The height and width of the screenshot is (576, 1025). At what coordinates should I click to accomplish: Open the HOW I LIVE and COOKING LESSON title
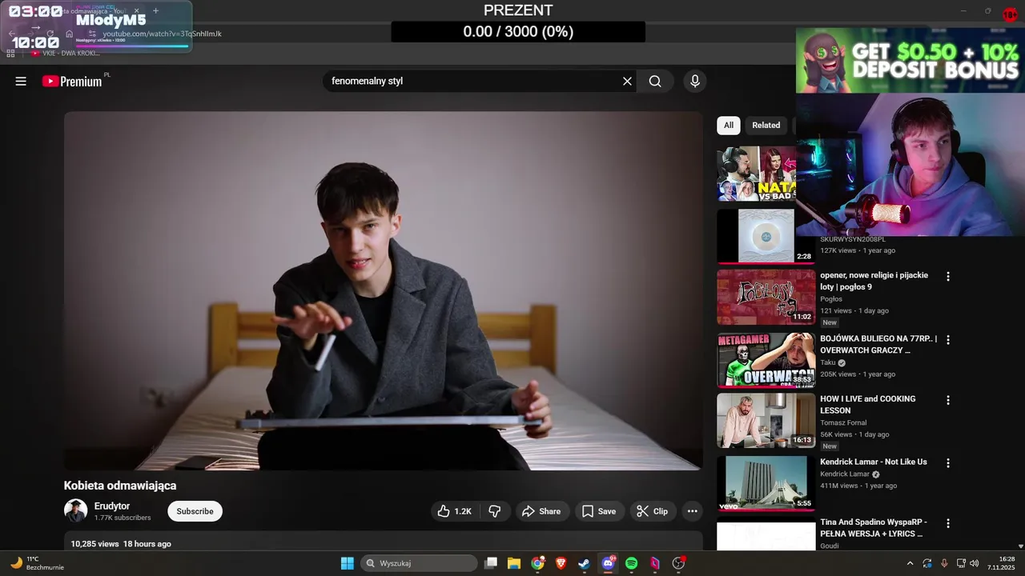point(868,404)
